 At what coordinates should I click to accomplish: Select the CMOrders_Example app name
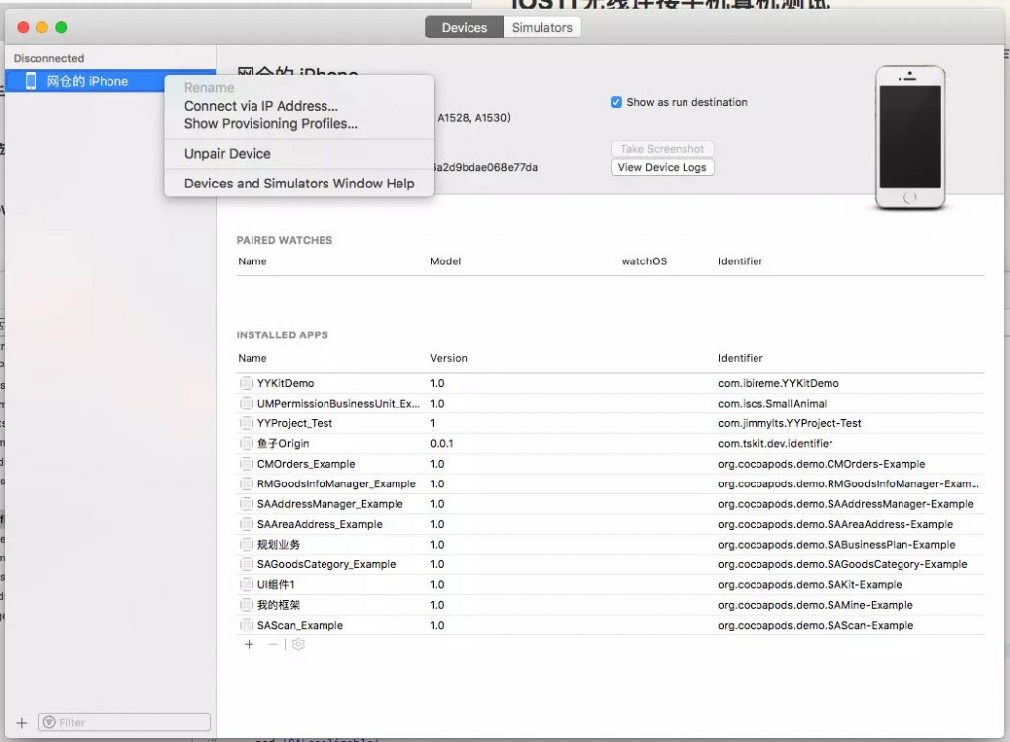307,464
